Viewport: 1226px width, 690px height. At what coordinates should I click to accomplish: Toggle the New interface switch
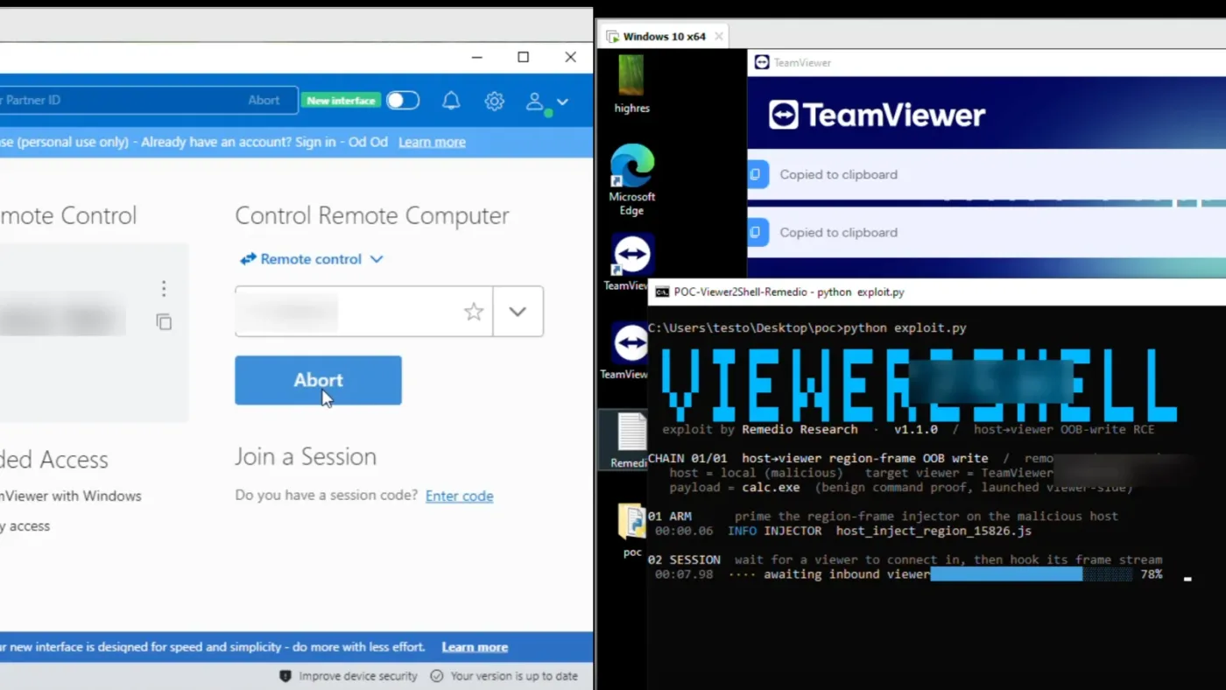click(403, 101)
